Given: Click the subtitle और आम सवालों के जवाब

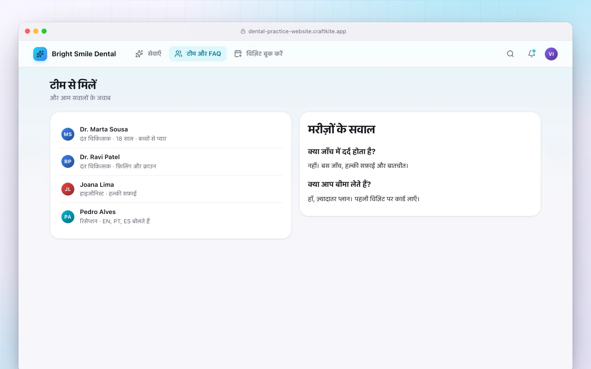Looking at the screenshot, I should click(x=80, y=98).
